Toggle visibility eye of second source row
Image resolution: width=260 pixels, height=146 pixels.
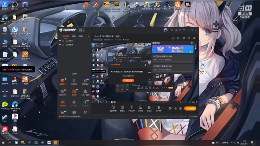pos(60,45)
